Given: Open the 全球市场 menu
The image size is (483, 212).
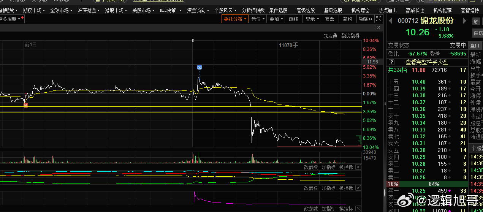Looking at the screenshot, I should 61,10.
